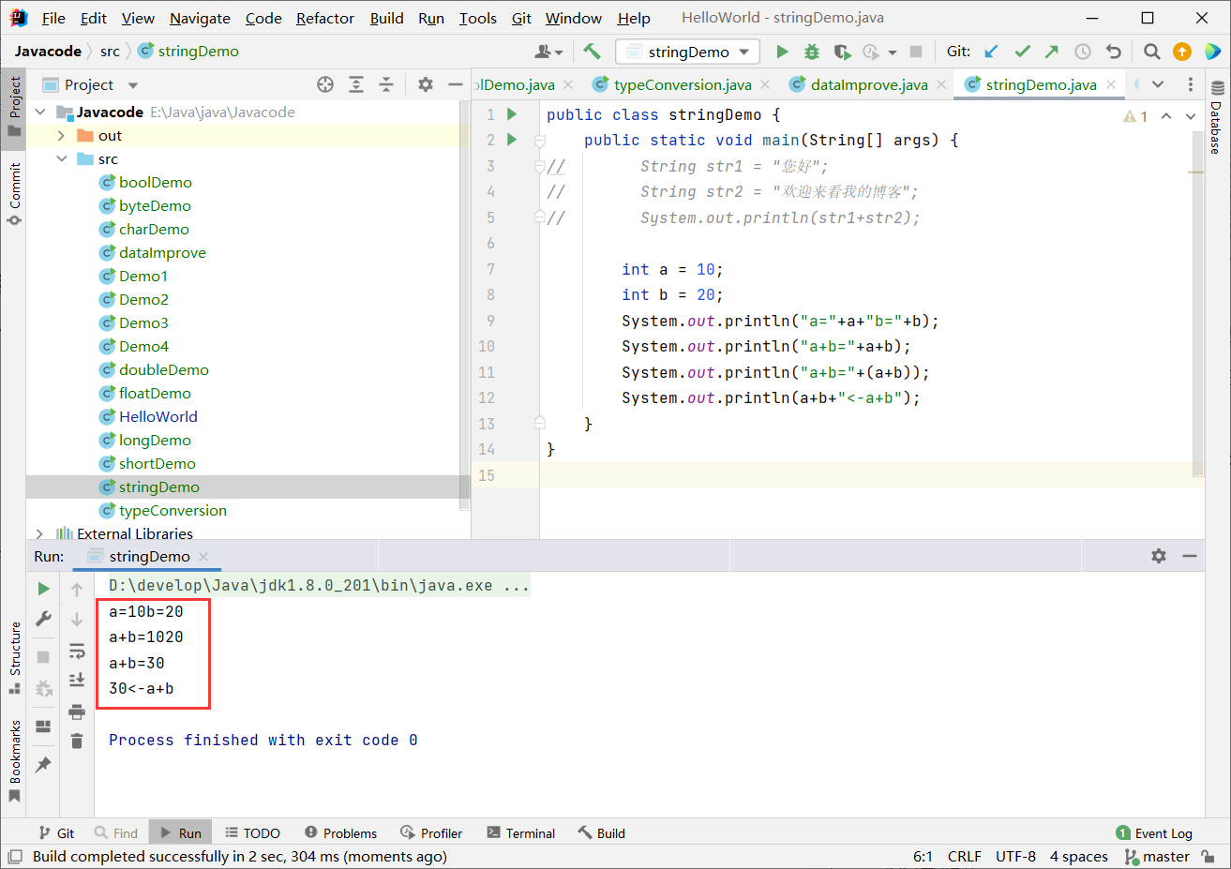Select opened file in Project panel
1231x869 pixels.
[325, 84]
